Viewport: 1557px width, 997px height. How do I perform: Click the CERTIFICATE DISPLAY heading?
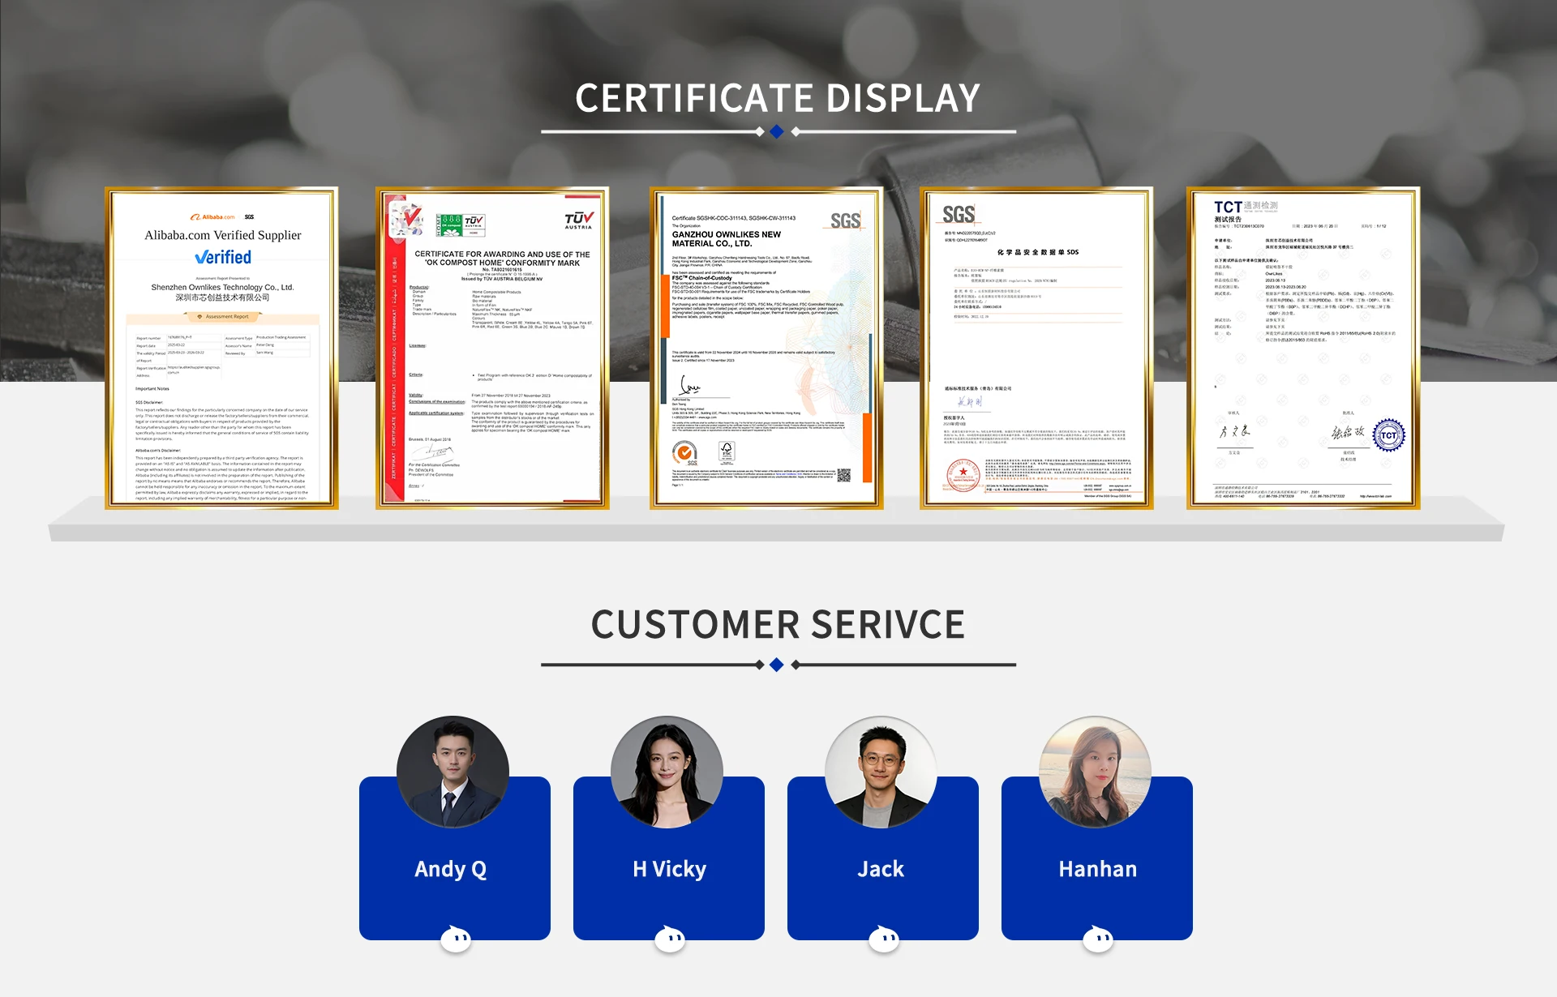pyautogui.click(x=778, y=99)
